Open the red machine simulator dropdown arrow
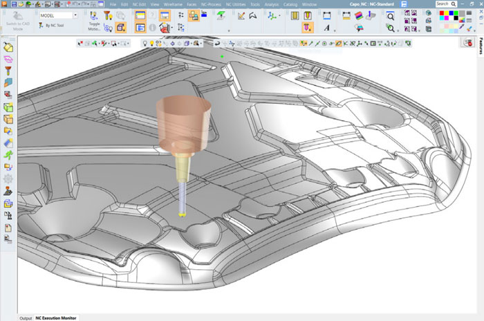Image resolution: width=484 pixels, height=321 pixels. 171,28
